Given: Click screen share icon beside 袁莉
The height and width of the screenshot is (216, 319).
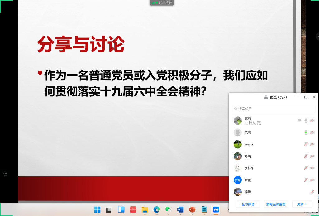Looking at the screenshot, I should click(x=299, y=120).
